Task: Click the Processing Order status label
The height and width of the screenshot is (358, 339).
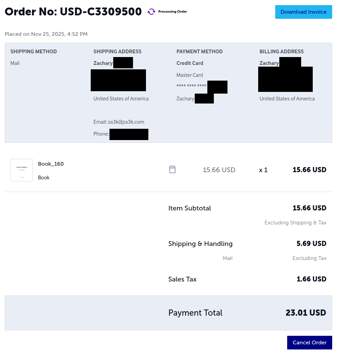Action: [173, 12]
